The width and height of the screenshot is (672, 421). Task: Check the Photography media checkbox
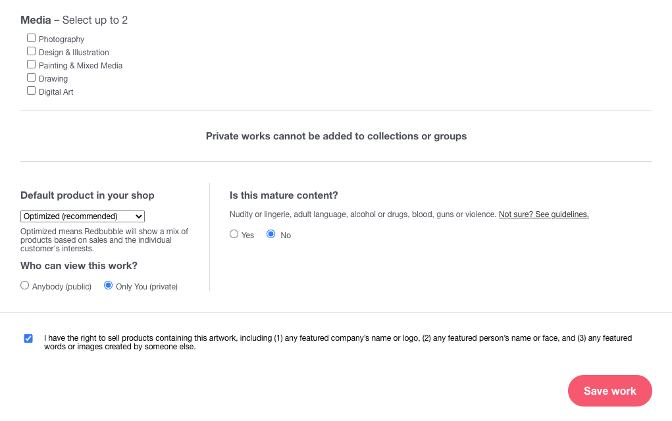coord(32,38)
